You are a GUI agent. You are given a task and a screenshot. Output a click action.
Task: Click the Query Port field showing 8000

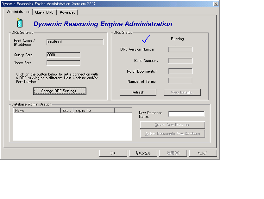click(63, 55)
